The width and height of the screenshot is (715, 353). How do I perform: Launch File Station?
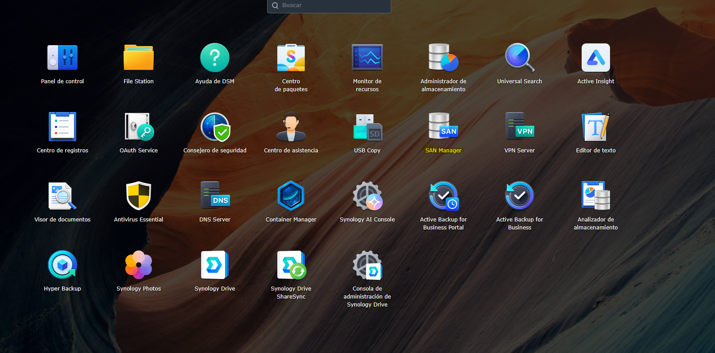click(139, 58)
